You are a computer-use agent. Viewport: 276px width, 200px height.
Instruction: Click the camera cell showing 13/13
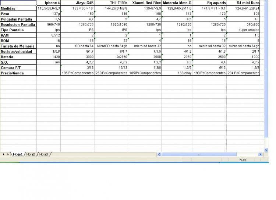coord(111,68)
